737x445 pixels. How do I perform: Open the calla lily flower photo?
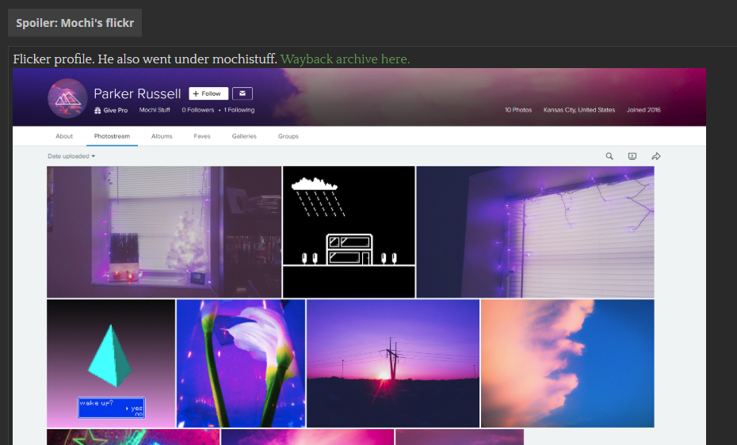[x=241, y=363]
